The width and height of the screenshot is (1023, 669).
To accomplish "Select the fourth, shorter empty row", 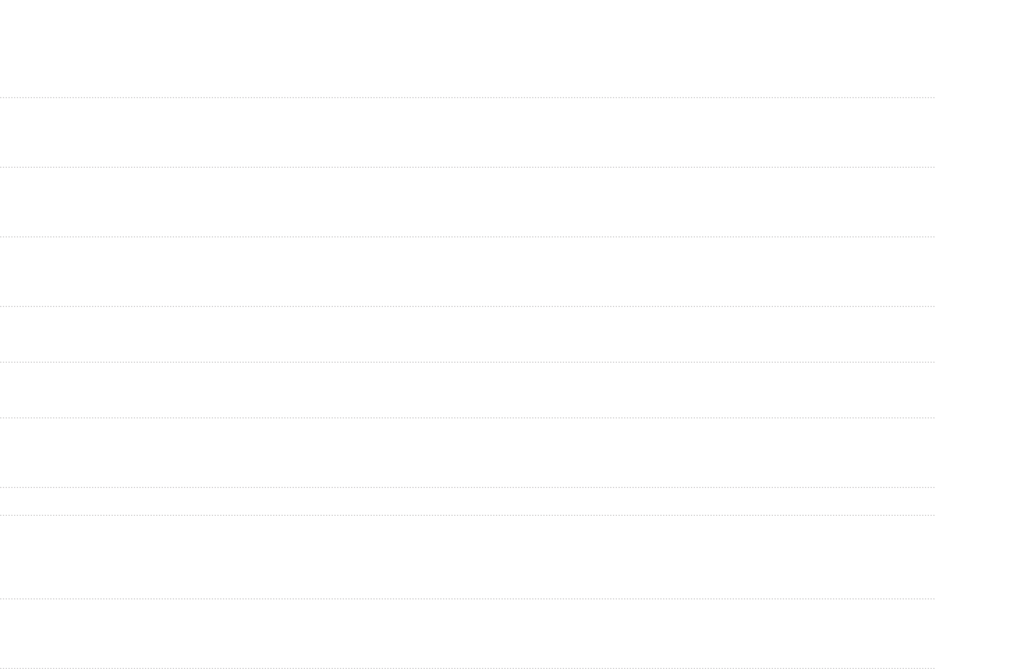I will coord(467,334).
